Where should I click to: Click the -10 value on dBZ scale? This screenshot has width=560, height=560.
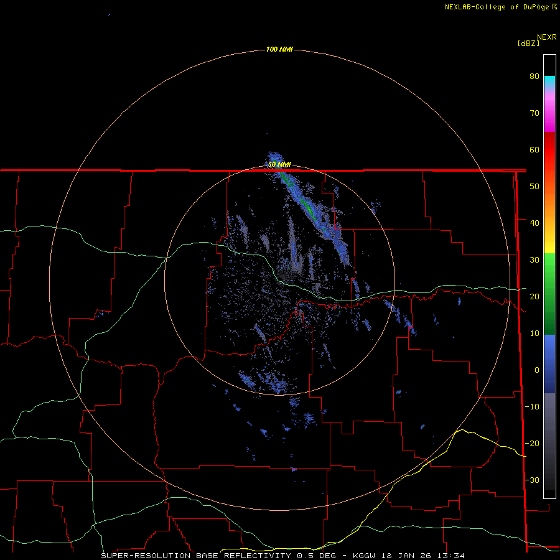(532, 407)
